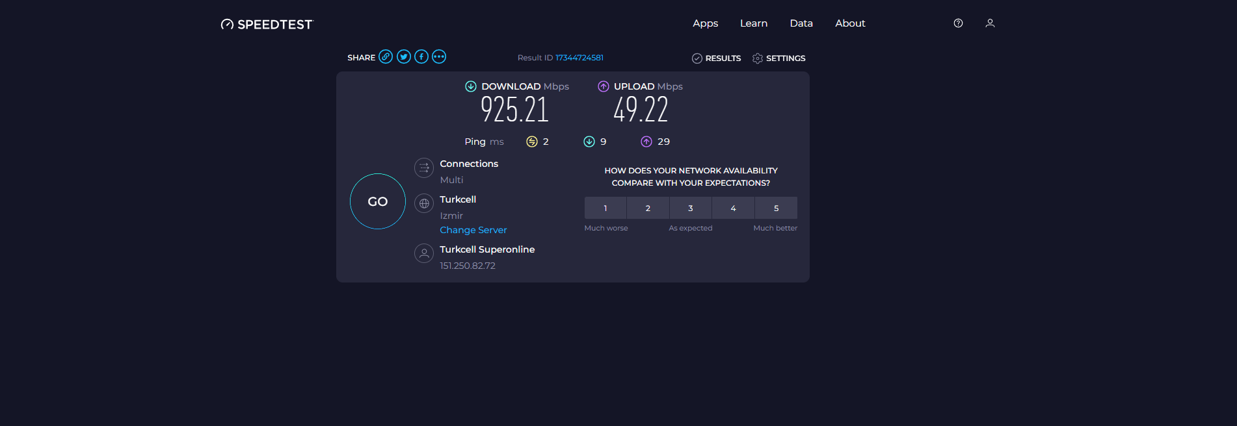Click the upload ping icon beside 29
The width and height of the screenshot is (1237, 426).
pyautogui.click(x=646, y=142)
